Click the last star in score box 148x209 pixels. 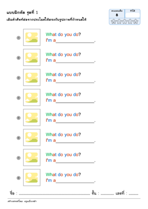click(x=136, y=21)
